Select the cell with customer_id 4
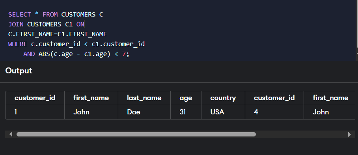This screenshot has width=358, height=155. [x=274, y=112]
